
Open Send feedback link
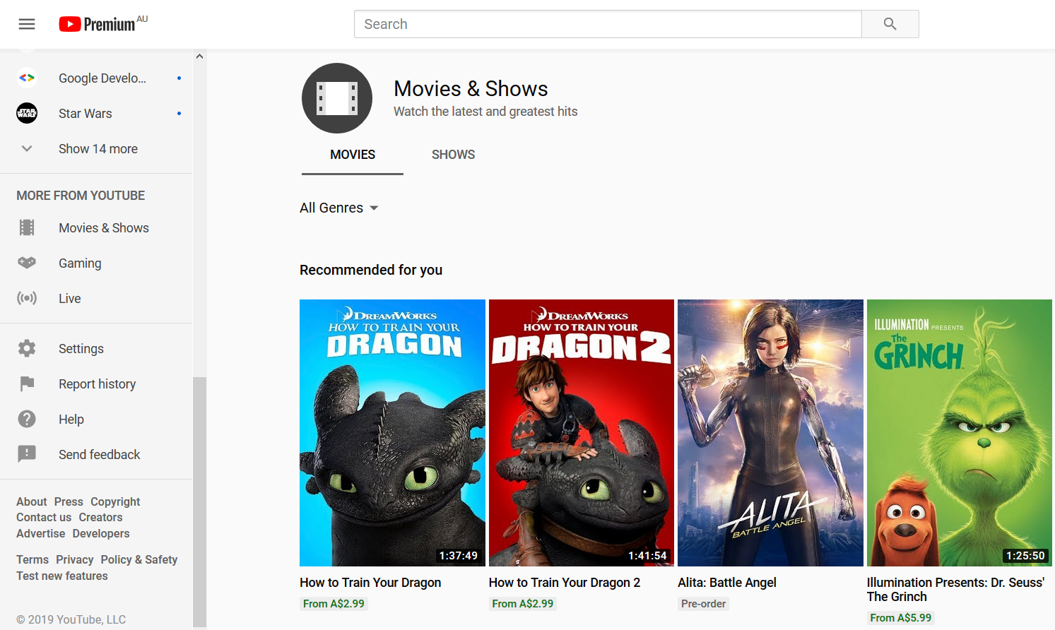click(x=99, y=454)
